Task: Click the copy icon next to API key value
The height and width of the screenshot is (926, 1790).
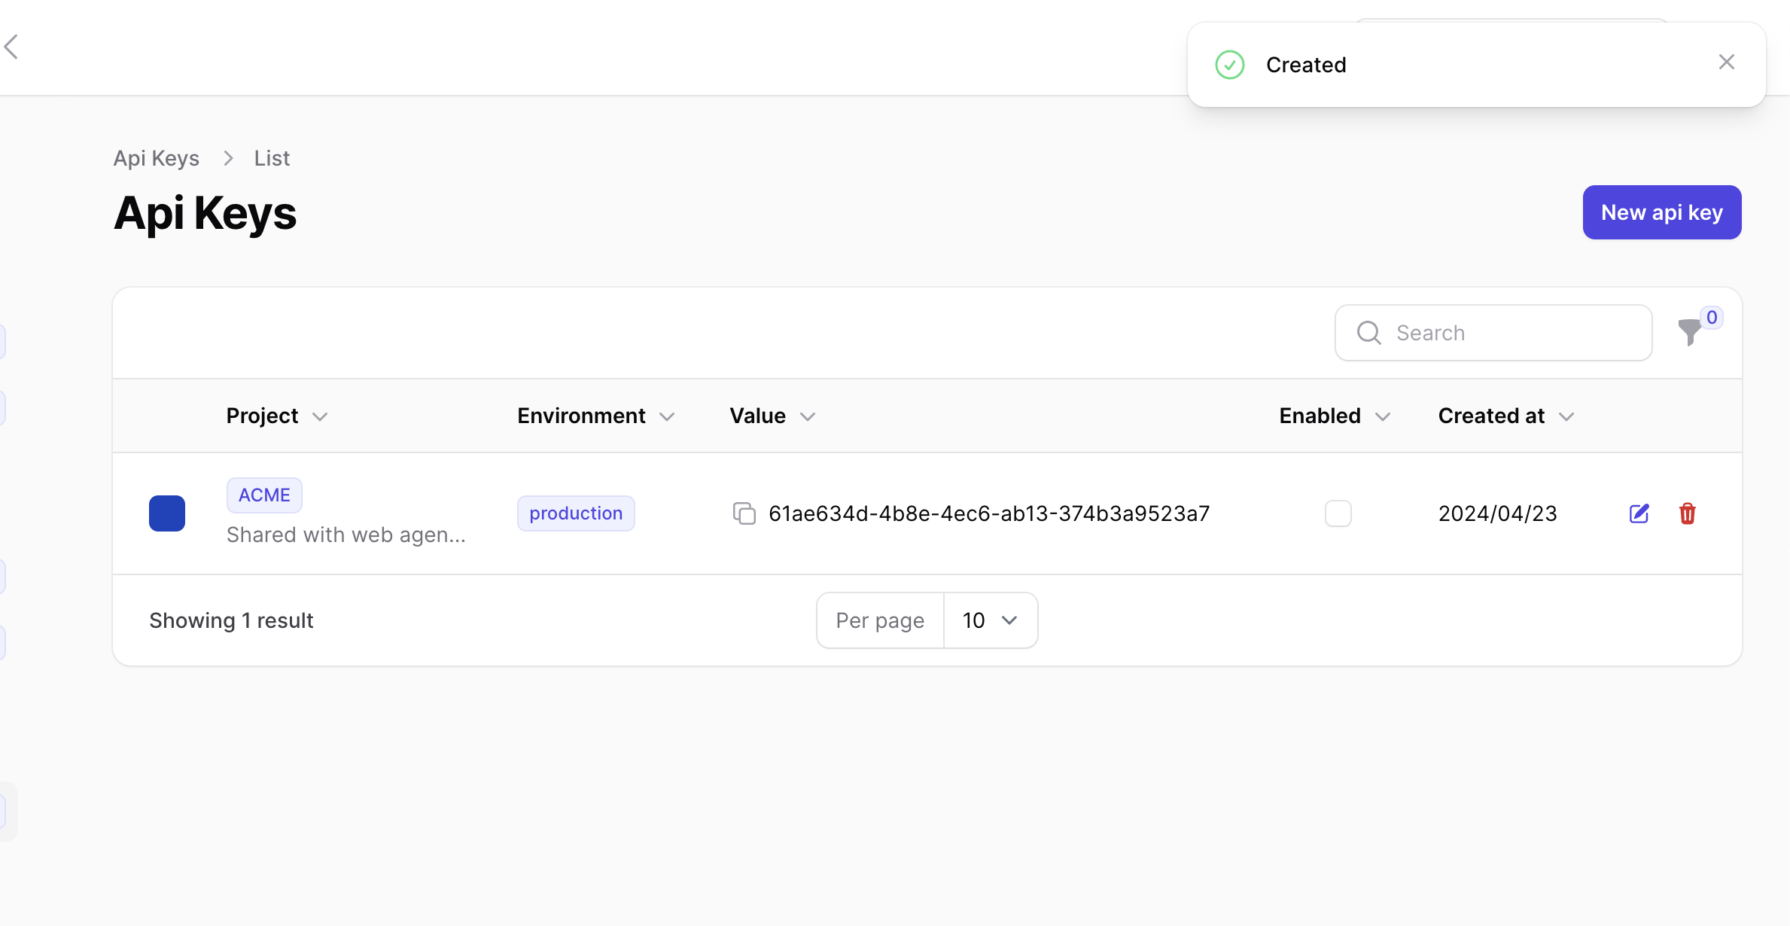Action: [743, 513]
